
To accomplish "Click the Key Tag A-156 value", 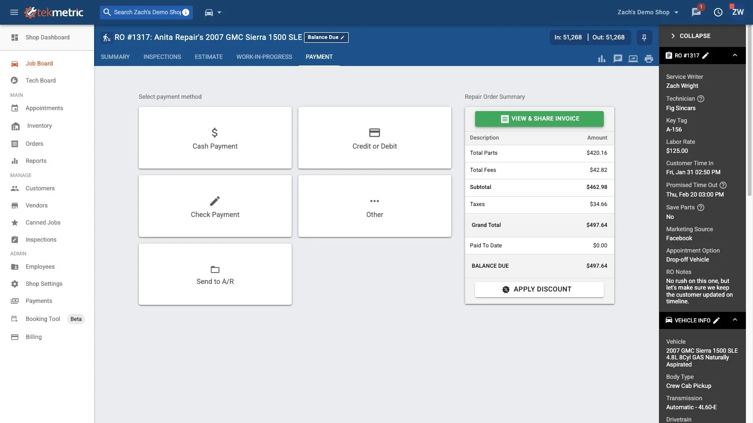I will (x=674, y=130).
